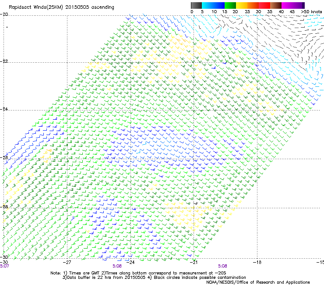Click the -20 latitude axis label
The height and width of the screenshot is (285, 324).
4,14
